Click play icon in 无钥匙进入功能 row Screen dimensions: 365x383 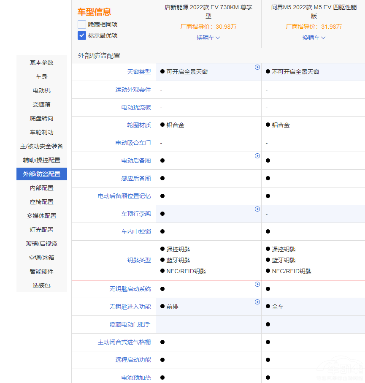pyautogui.click(x=257, y=302)
